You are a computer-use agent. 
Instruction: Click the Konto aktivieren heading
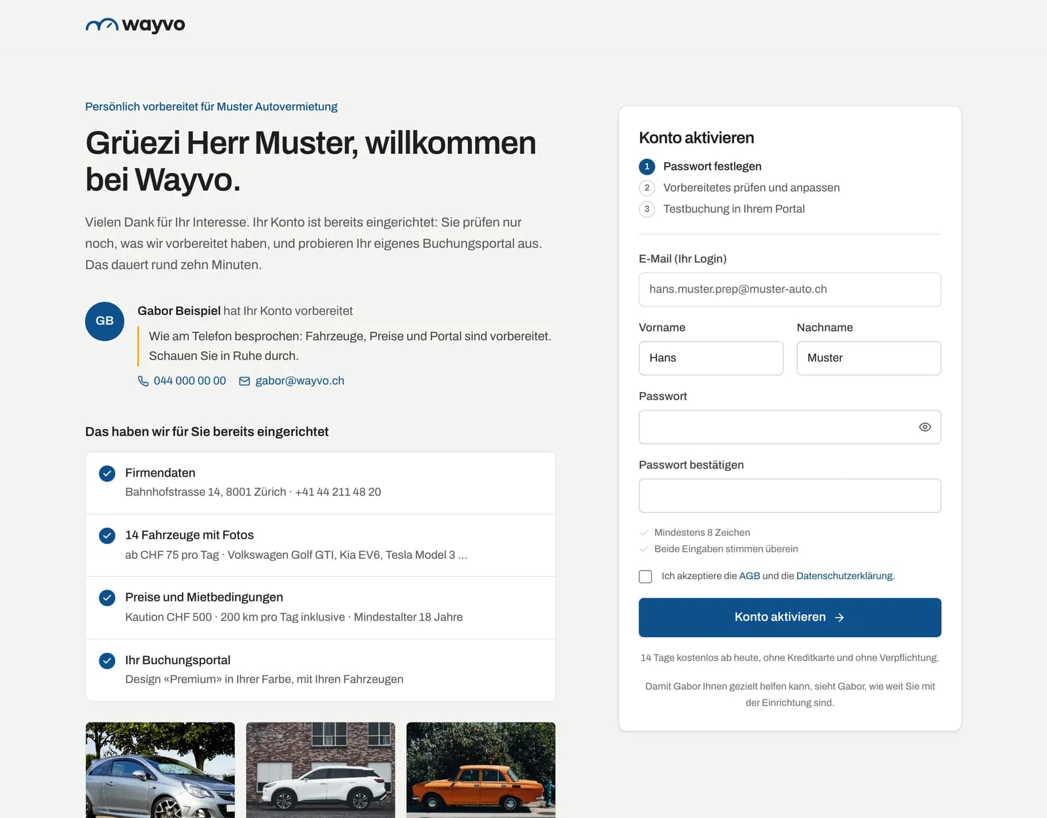click(696, 137)
